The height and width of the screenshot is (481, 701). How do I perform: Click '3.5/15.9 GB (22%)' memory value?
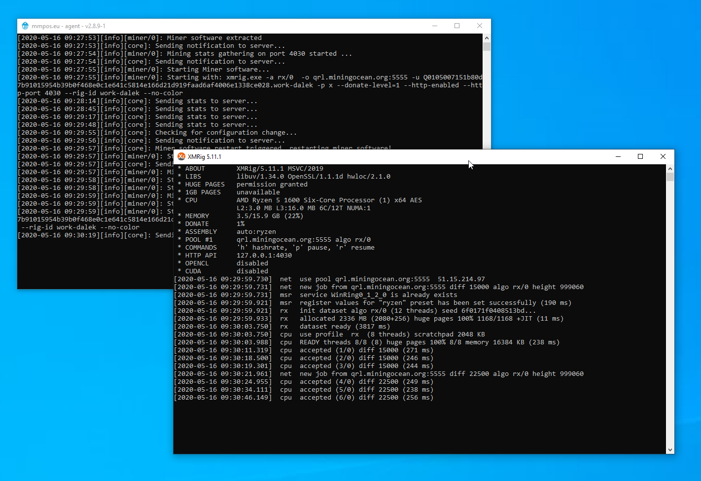(270, 216)
